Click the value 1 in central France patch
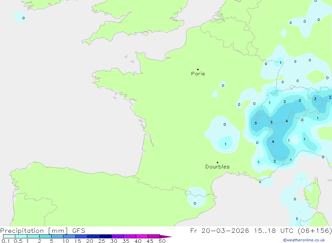Viewport: 332px width, 243px height. click(225, 144)
